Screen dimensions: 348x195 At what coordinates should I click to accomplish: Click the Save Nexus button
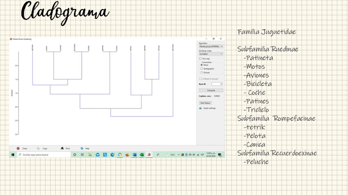tap(205, 103)
